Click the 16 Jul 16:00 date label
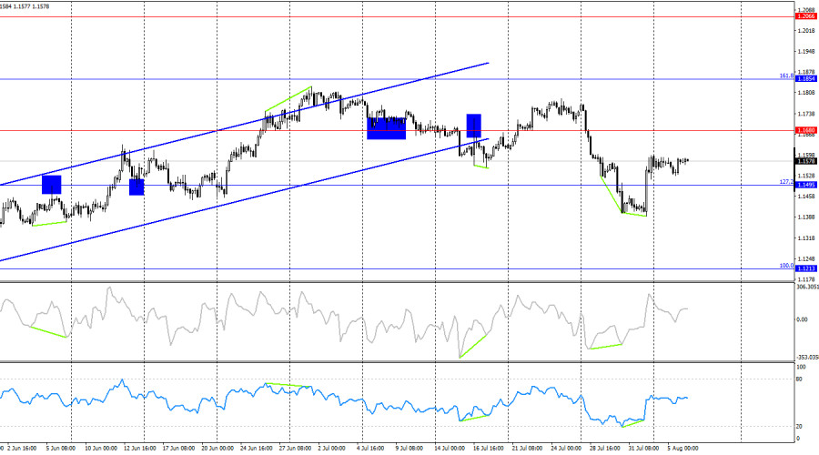This screenshot has width=819, height=455. (489, 449)
